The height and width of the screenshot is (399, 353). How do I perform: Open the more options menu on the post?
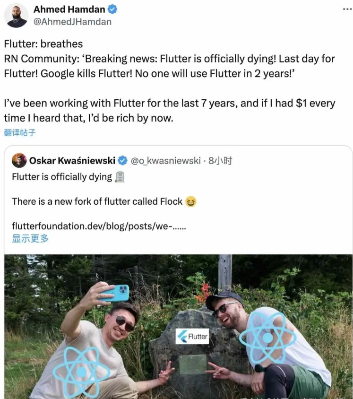347,9
